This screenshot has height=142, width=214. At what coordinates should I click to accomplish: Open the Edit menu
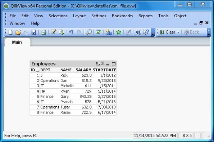point(25,16)
